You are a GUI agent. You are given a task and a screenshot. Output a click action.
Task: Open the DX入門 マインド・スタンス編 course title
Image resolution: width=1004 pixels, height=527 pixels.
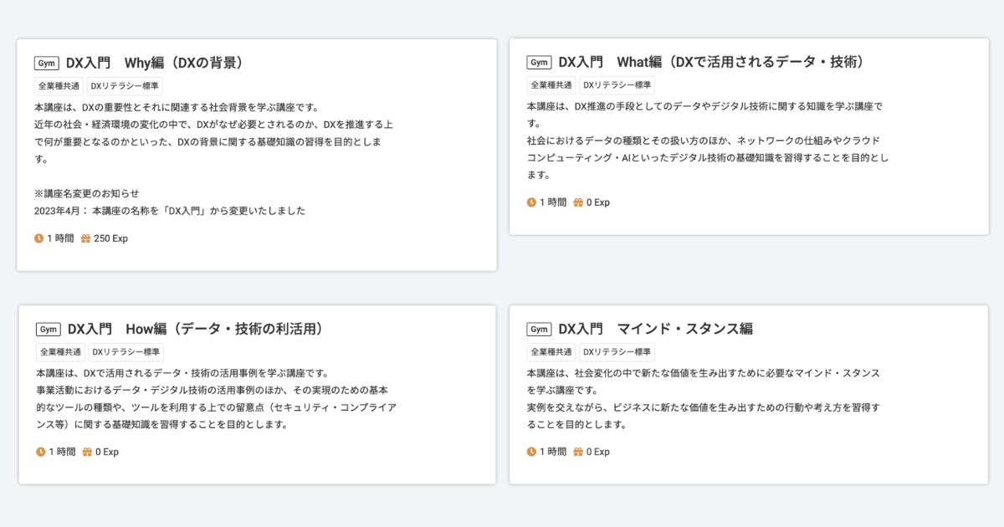pos(655,330)
